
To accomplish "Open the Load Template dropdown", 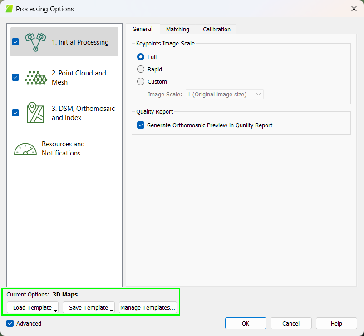I will [33, 308].
